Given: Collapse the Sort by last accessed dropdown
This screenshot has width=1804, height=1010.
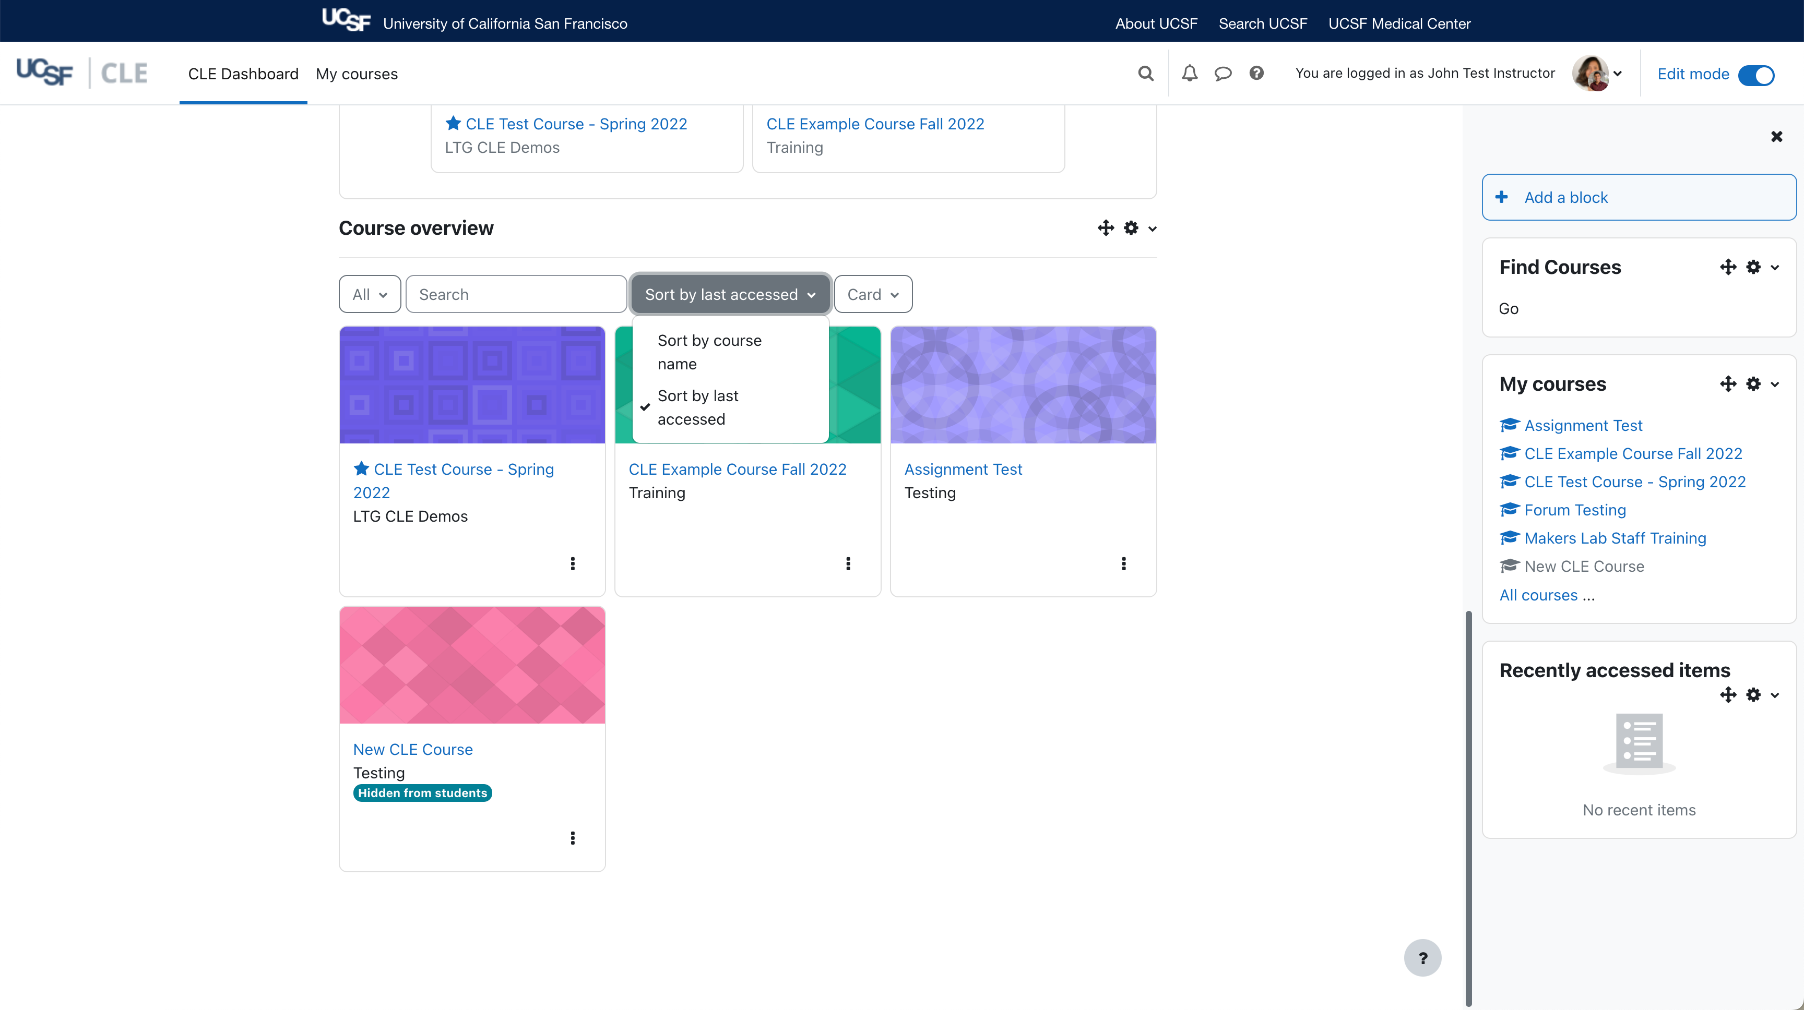Looking at the screenshot, I should coord(730,295).
